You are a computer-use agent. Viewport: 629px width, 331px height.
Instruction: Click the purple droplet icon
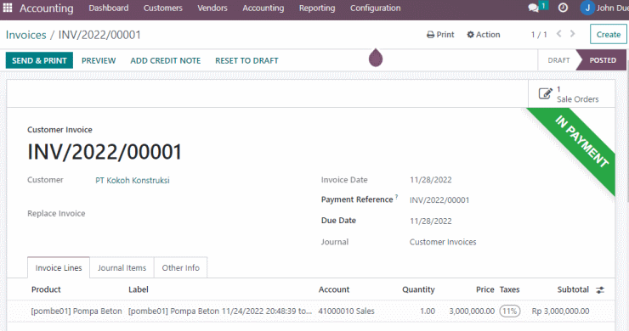coord(376,58)
